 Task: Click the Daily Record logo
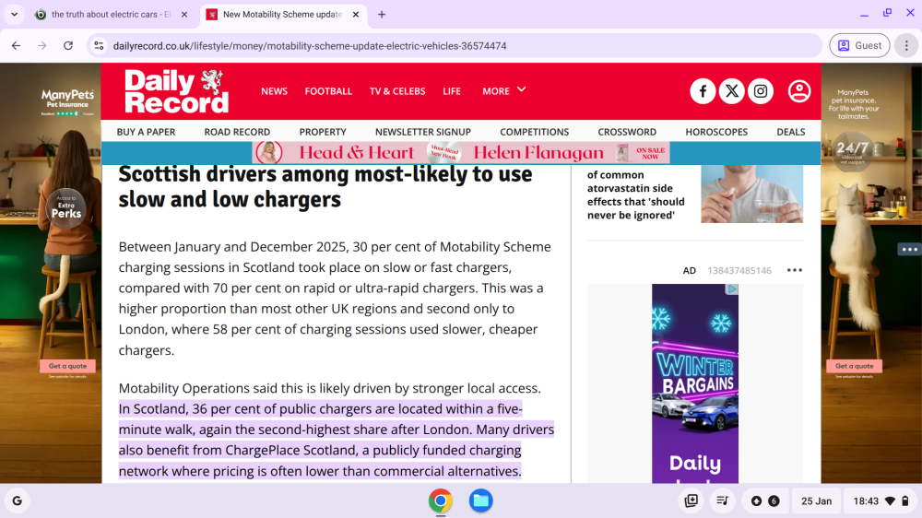pos(176,91)
